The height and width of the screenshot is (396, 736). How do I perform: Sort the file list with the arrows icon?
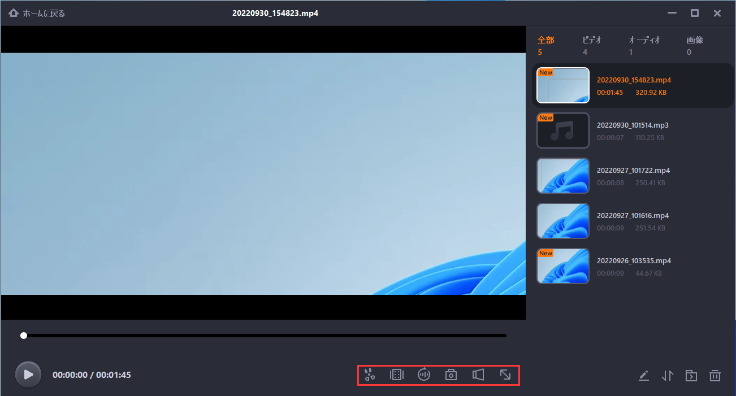[667, 375]
